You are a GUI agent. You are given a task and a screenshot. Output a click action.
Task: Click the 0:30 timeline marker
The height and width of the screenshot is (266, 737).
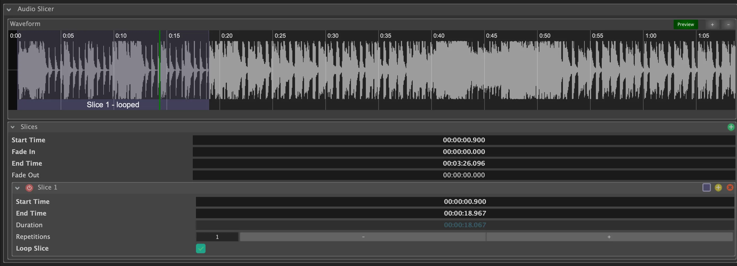(x=333, y=36)
